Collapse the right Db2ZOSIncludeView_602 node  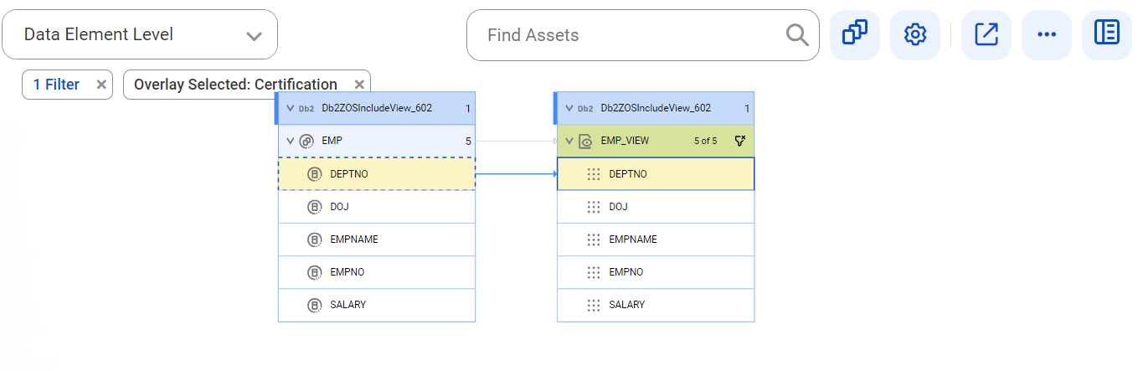click(569, 108)
